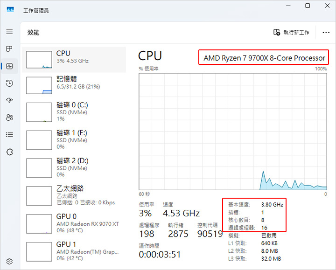Screen dimensions: 336x270
Task: Select 磁碟 2 (D:) entry
Action: (x=74, y=168)
